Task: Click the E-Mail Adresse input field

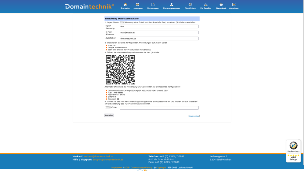Action: [159, 32]
